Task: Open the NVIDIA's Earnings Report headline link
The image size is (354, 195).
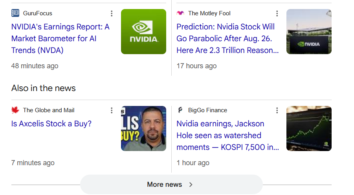Action: point(60,38)
